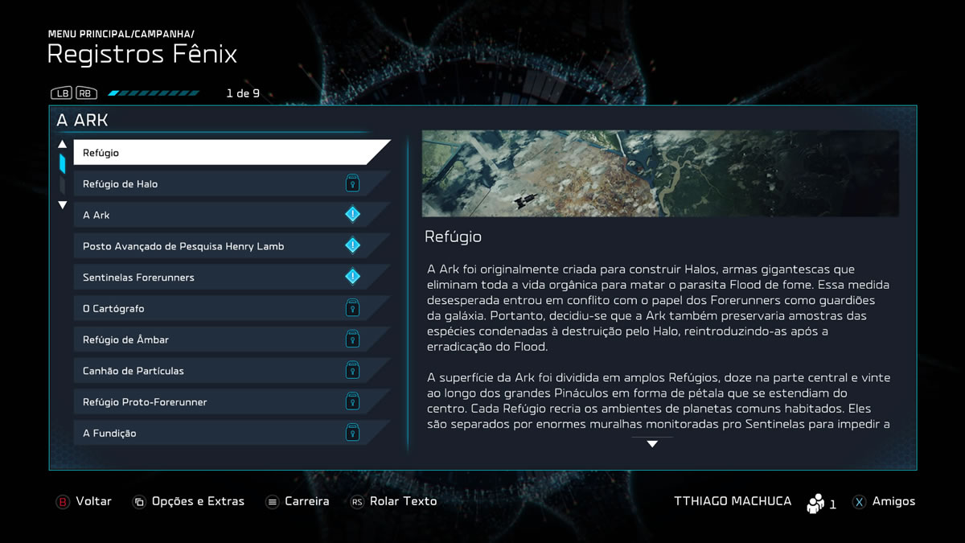Select the A Fundição entry

point(232,433)
